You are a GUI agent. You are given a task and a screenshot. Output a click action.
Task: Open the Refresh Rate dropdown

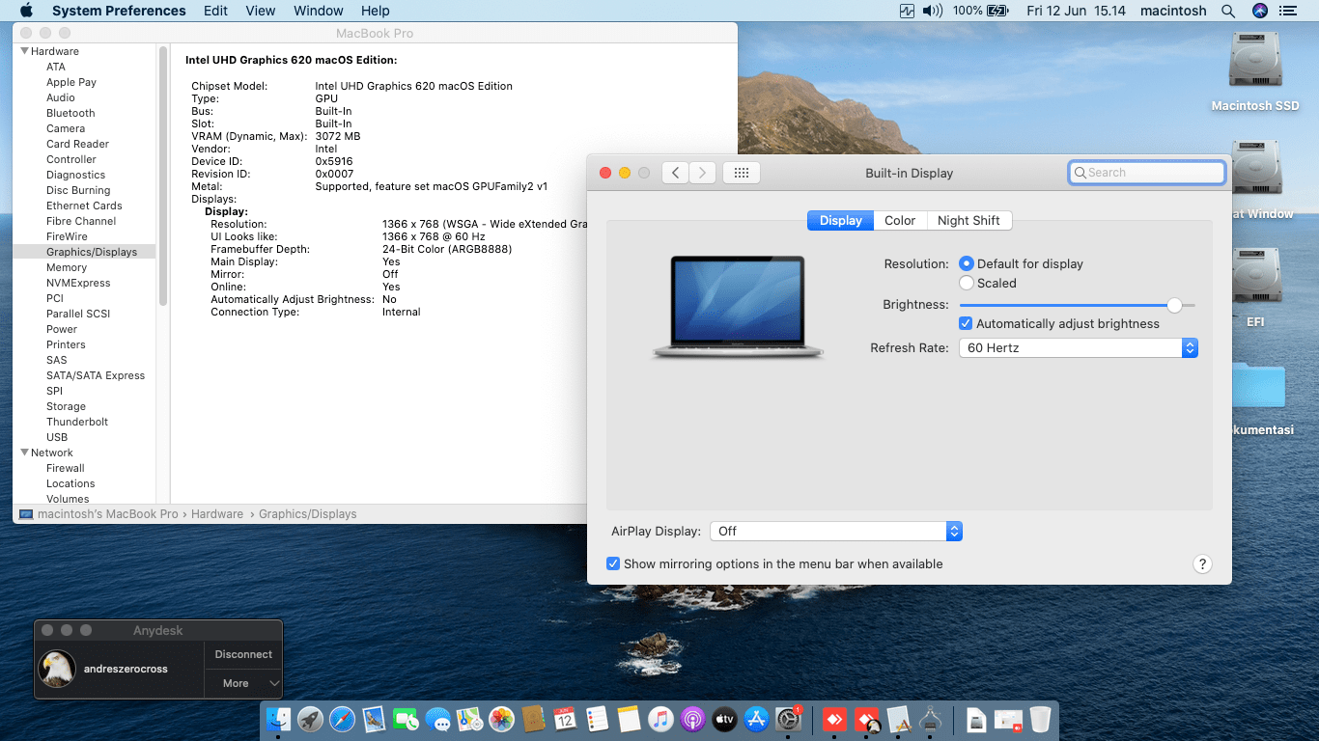(x=1190, y=347)
